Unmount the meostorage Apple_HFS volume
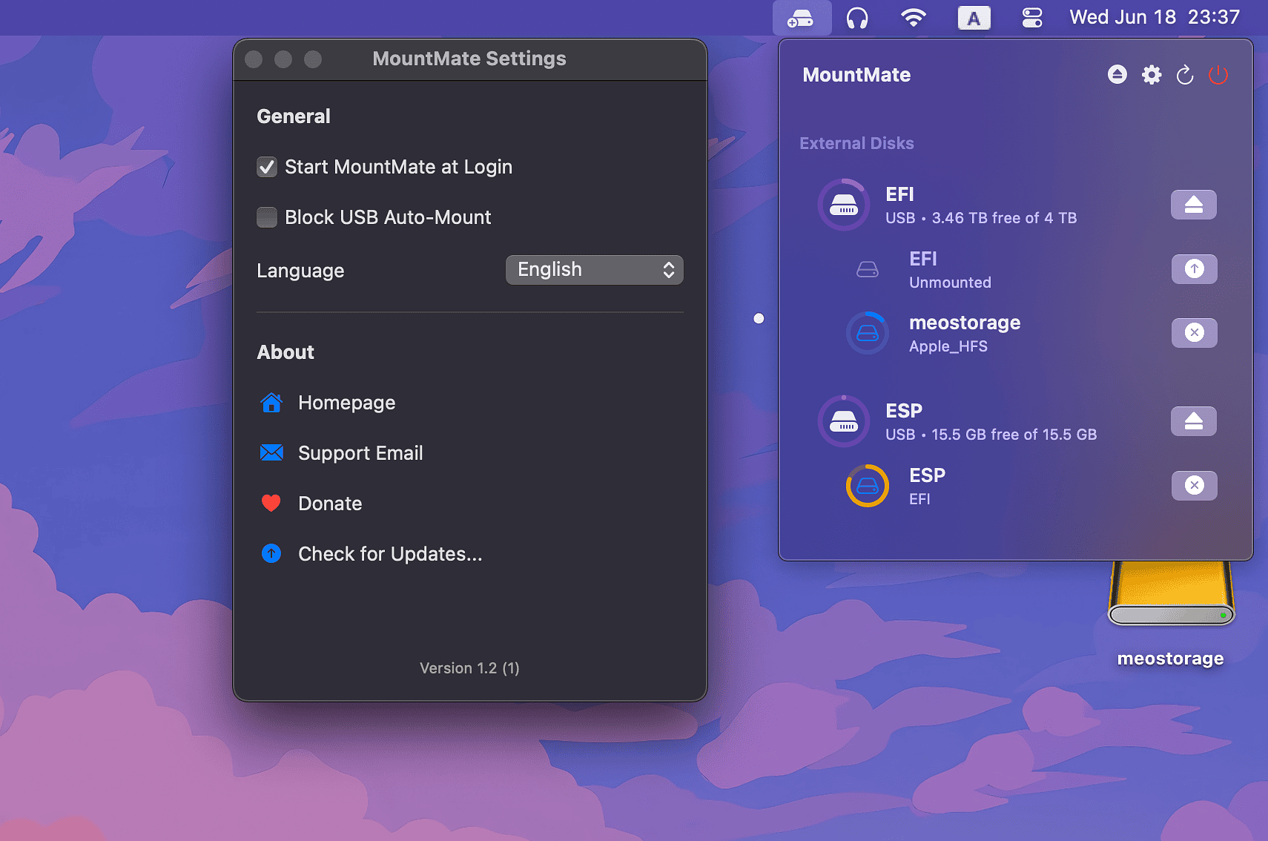 tap(1193, 333)
